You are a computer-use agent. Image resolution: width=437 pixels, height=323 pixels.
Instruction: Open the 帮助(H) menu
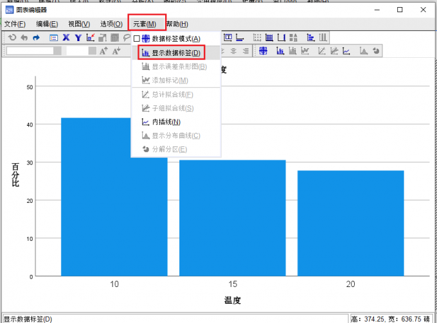177,24
